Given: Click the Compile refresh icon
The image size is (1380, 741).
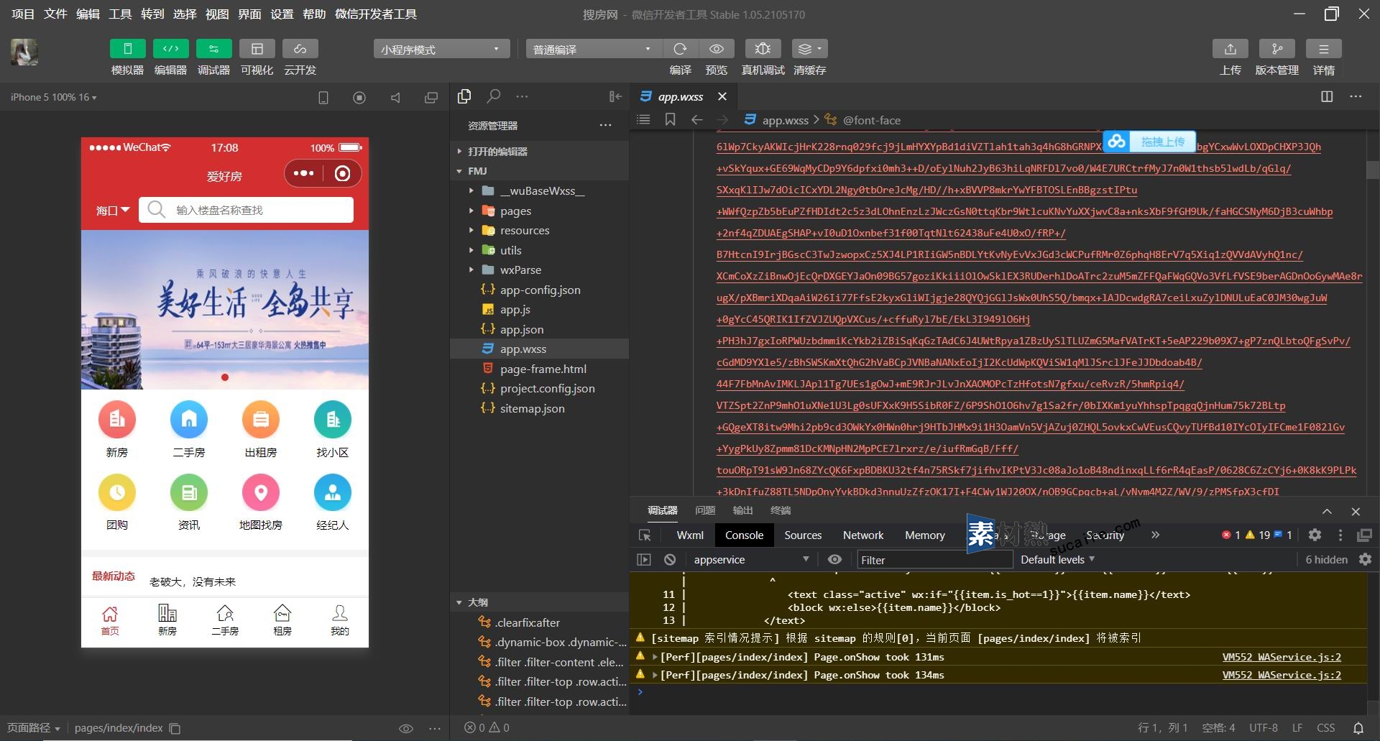Looking at the screenshot, I should [680, 49].
